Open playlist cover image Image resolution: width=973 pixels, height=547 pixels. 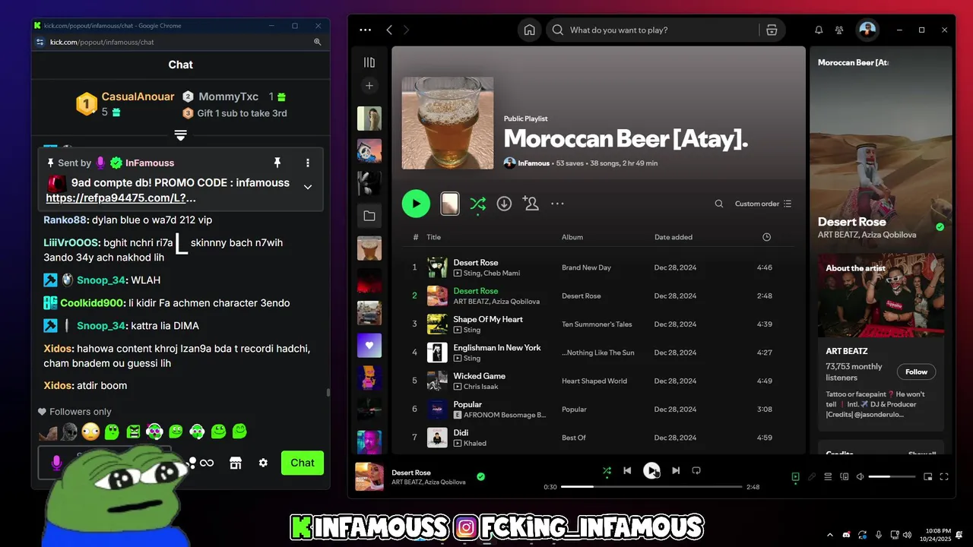(448, 123)
